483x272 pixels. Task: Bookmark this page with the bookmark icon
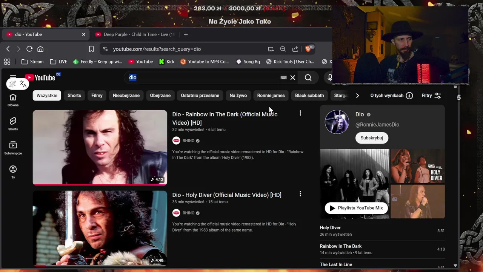click(x=91, y=49)
